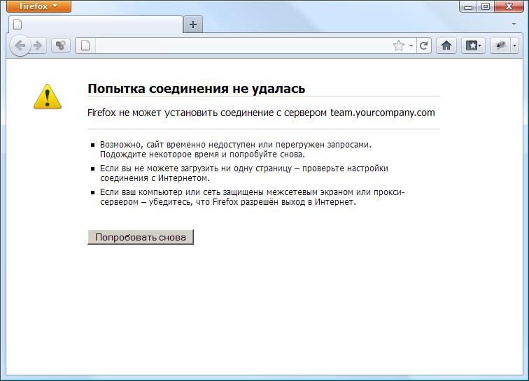The image size is (529, 381).
Task: Click the server name team.yourcompany.com text
Action: tap(383, 113)
